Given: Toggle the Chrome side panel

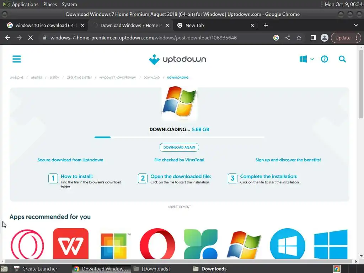Looking at the screenshot, I should click(313, 38).
